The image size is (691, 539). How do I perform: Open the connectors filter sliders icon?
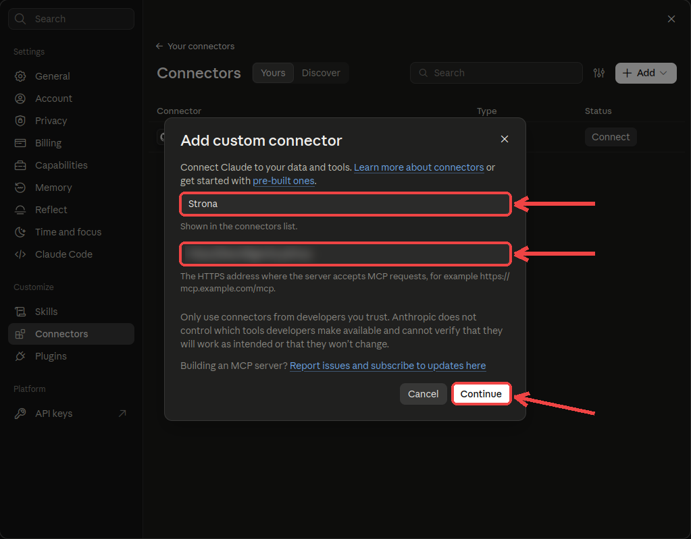pyautogui.click(x=599, y=73)
